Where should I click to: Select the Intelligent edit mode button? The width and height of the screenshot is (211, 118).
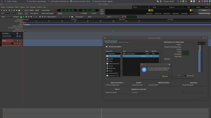[16, 17]
